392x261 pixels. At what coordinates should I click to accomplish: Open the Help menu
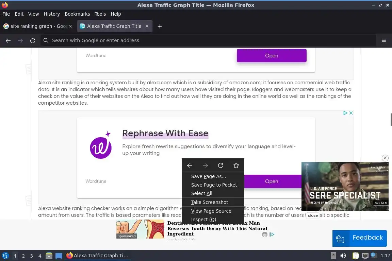[116, 14]
